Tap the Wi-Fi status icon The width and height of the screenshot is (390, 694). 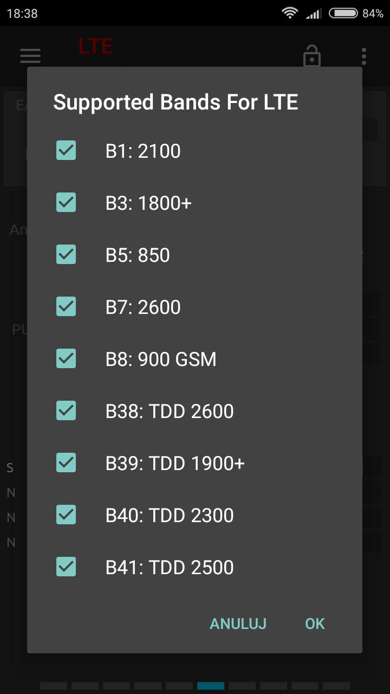(x=290, y=13)
